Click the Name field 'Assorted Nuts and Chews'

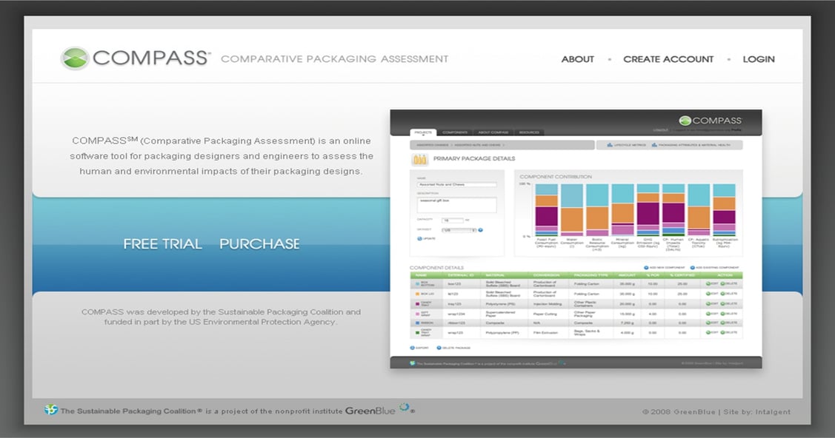click(x=457, y=184)
